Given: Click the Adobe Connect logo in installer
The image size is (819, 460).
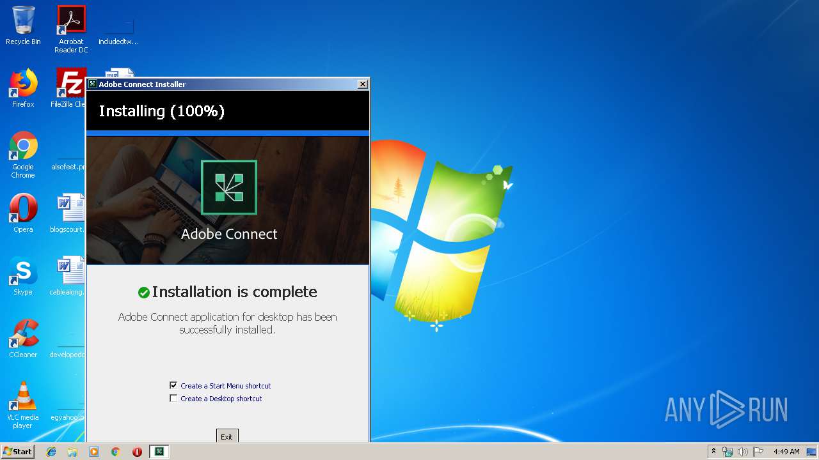Looking at the screenshot, I should click(229, 187).
